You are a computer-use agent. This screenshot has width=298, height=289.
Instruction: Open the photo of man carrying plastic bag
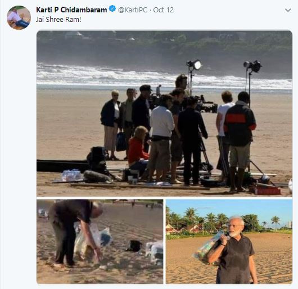229,242
